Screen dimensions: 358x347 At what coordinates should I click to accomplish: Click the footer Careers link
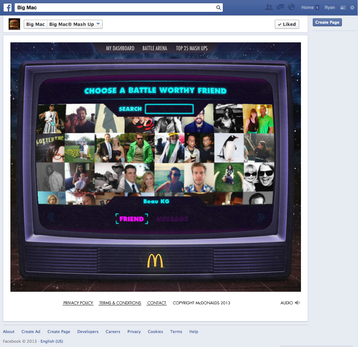[113, 332]
